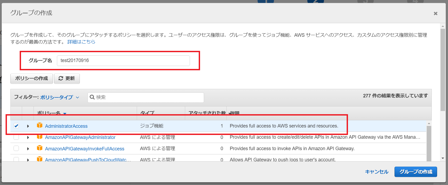Click the AdministratorAccess policy box icon
448x185 pixels.
40,125
